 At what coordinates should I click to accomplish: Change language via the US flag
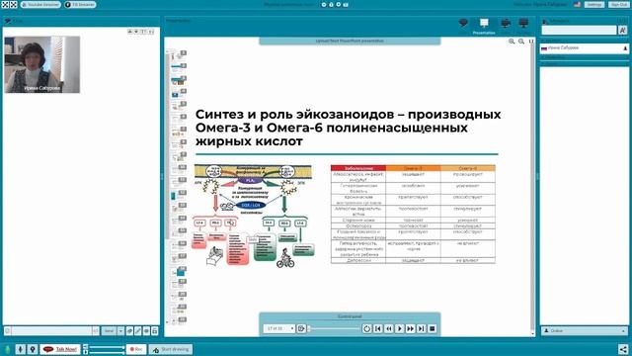click(577, 4)
